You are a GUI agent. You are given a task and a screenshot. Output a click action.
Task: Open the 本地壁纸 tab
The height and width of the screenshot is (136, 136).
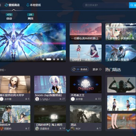point(34,5)
